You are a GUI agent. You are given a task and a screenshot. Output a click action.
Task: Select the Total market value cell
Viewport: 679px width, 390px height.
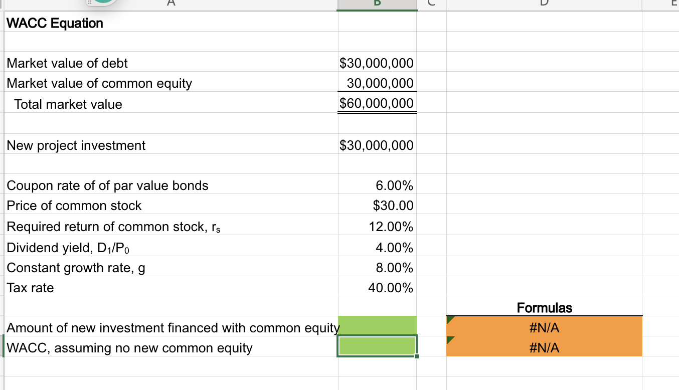[x=377, y=104]
